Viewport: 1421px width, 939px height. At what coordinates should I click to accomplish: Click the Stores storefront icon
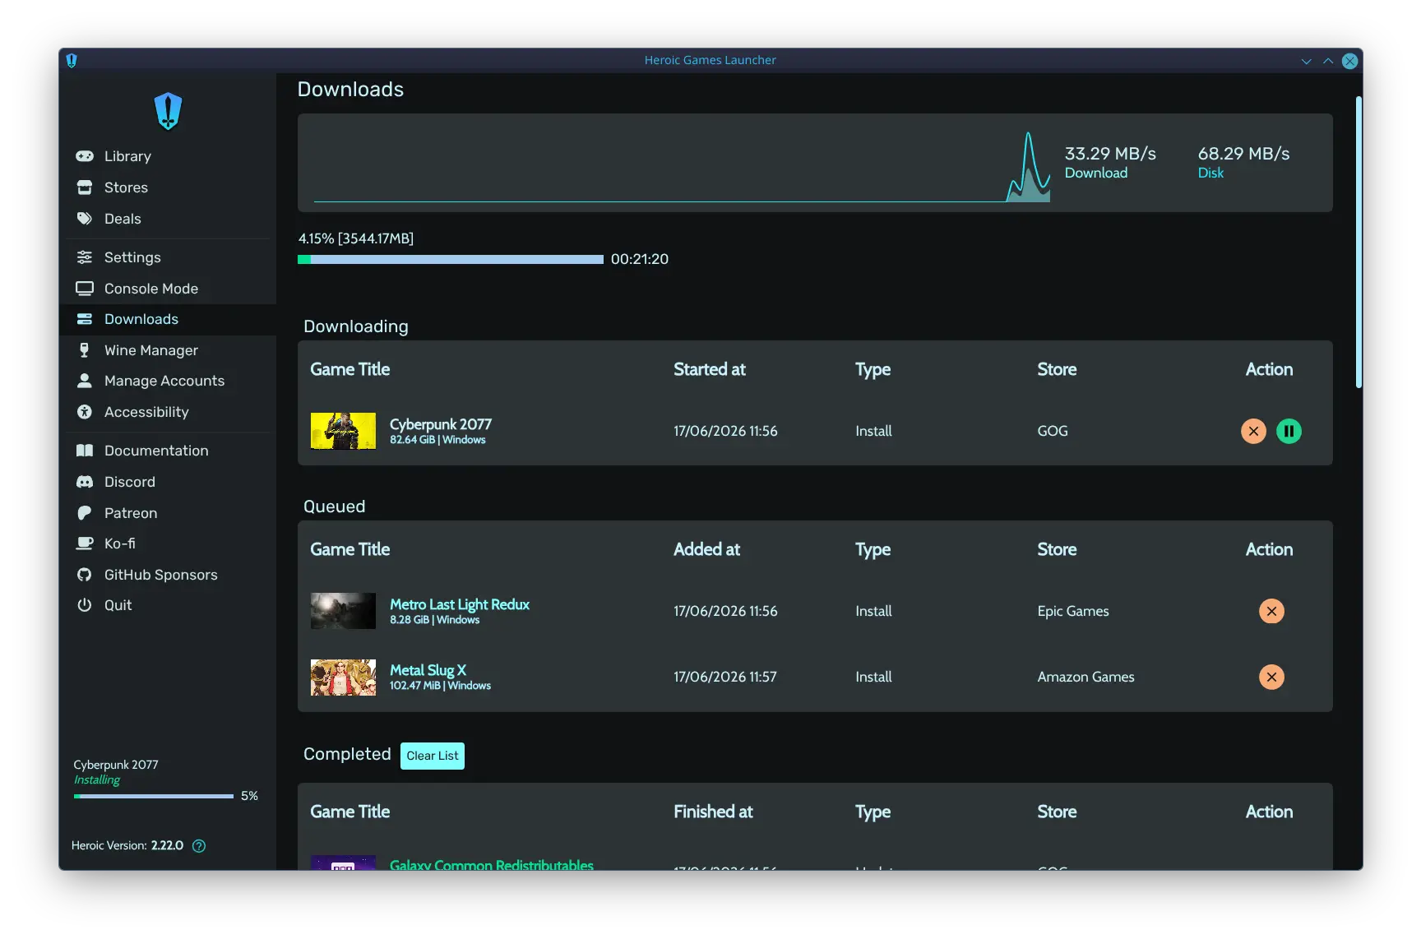pos(85,187)
